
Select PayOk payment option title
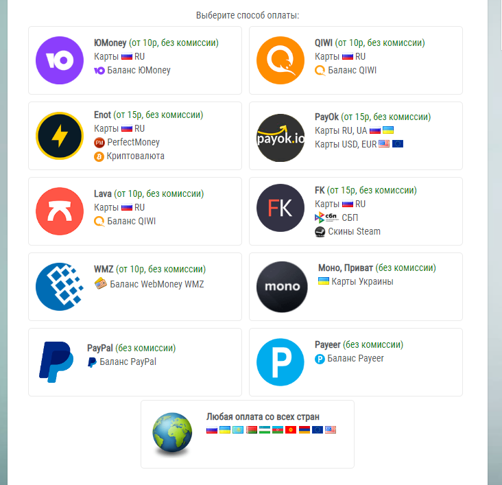click(x=372, y=117)
